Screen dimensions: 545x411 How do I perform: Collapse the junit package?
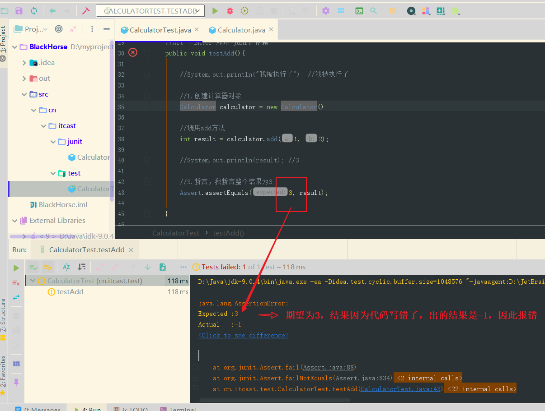[x=53, y=142]
